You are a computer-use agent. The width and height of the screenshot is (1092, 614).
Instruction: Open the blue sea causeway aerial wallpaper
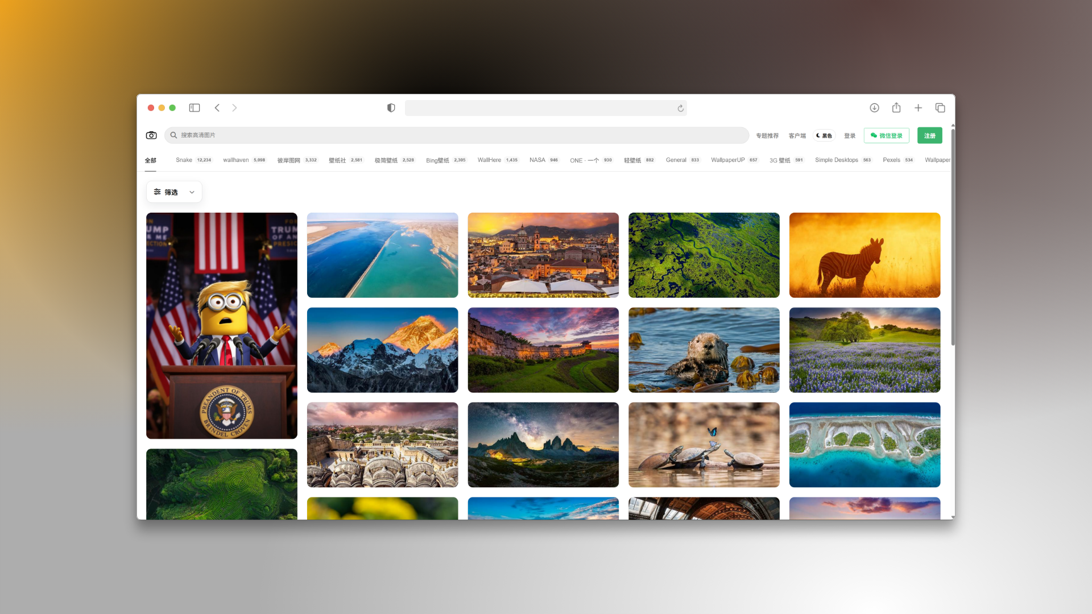coord(382,255)
